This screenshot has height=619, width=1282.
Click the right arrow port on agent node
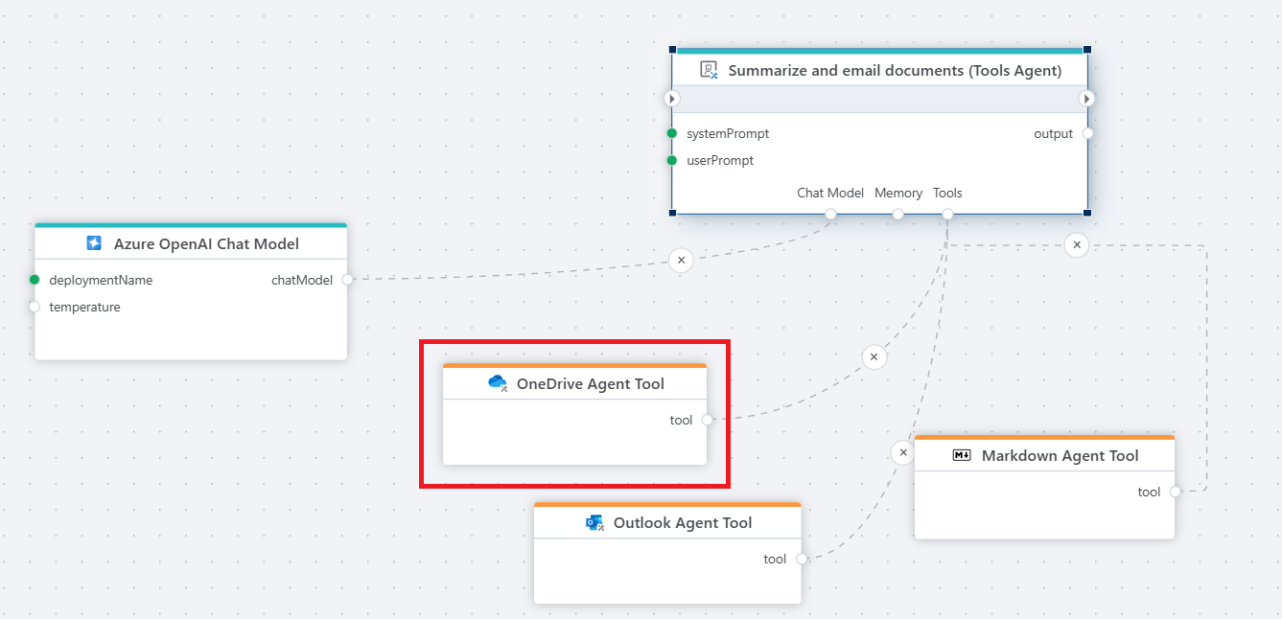1086,99
